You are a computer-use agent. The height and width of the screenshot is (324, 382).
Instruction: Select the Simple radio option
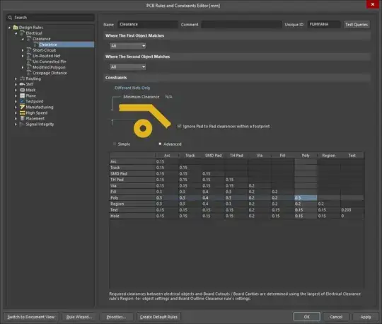[115, 144]
